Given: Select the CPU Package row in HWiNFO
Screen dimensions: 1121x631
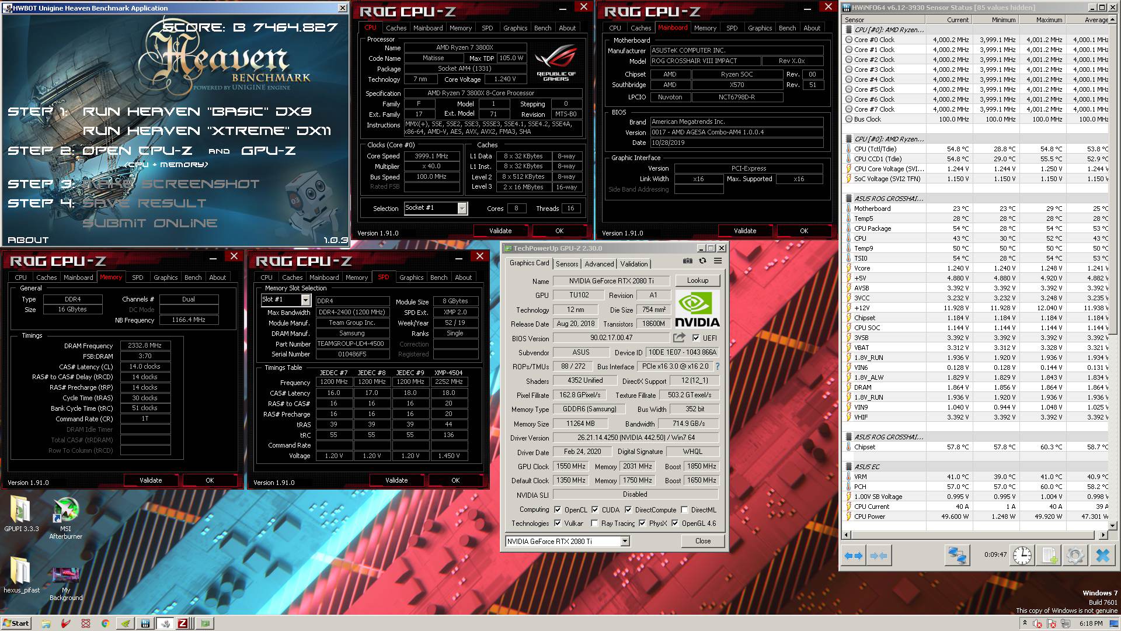Looking at the screenshot, I should click(x=976, y=228).
